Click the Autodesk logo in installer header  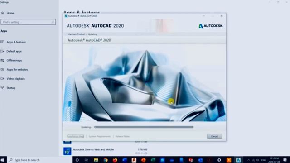click(211, 26)
